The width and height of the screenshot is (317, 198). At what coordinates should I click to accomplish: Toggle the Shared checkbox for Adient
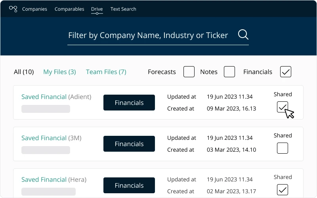pos(283,107)
